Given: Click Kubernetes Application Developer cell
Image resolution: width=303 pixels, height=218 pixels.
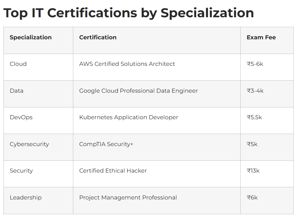Looking at the screenshot, I should coord(129,117).
